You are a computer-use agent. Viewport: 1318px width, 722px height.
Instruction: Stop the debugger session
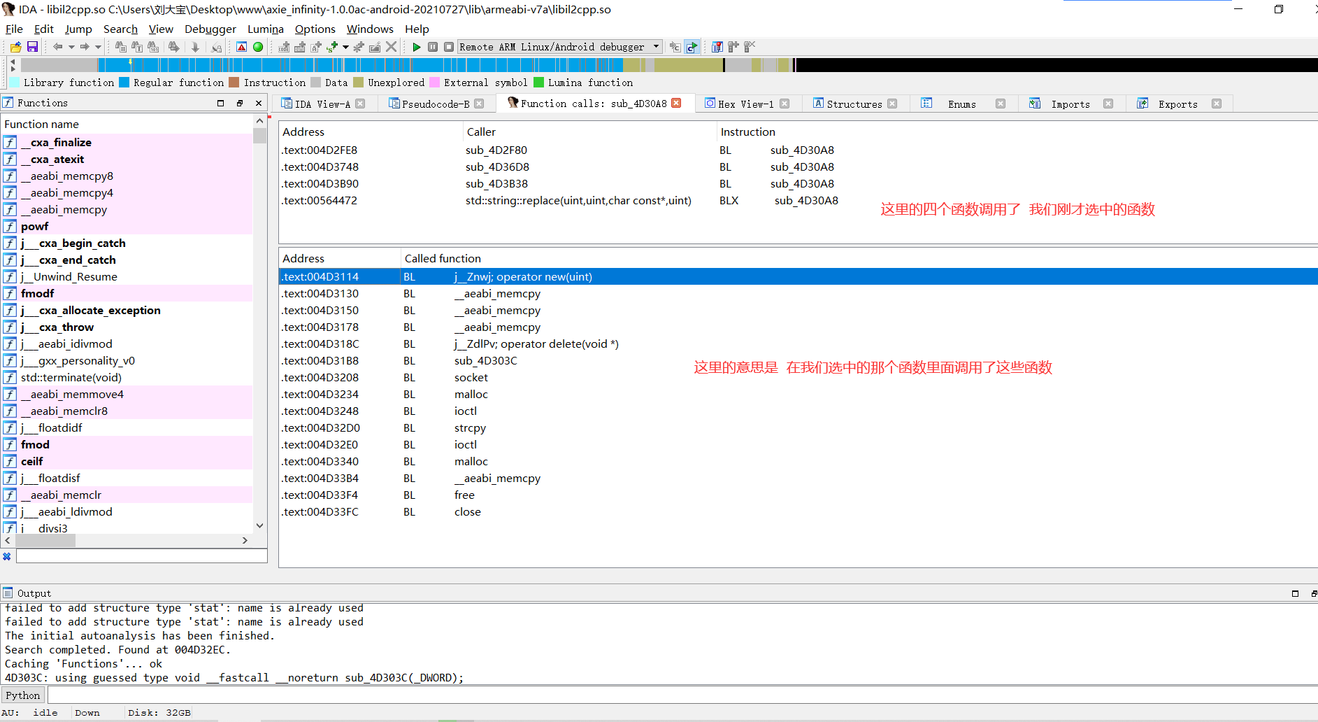[448, 46]
